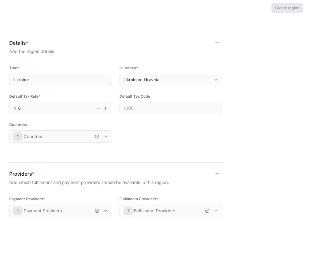Expand the Countries selection dropdown

coord(106,136)
